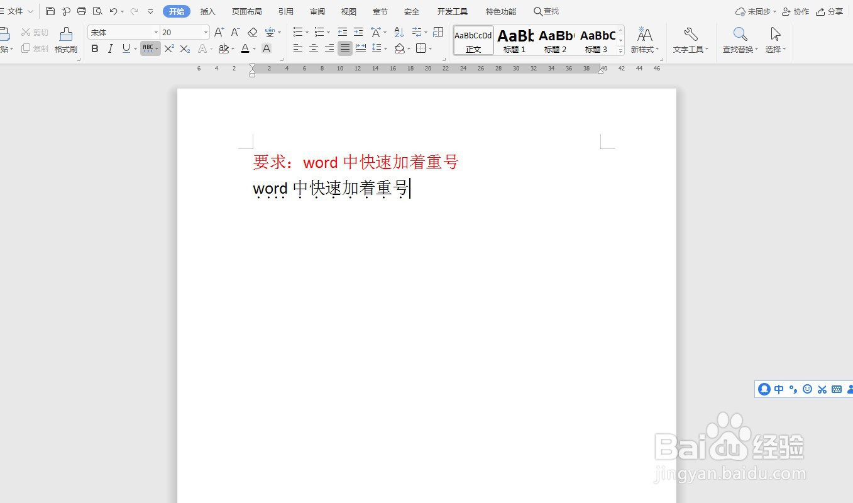Toggle Underline formatting
853x503 pixels.
coord(126,48)
